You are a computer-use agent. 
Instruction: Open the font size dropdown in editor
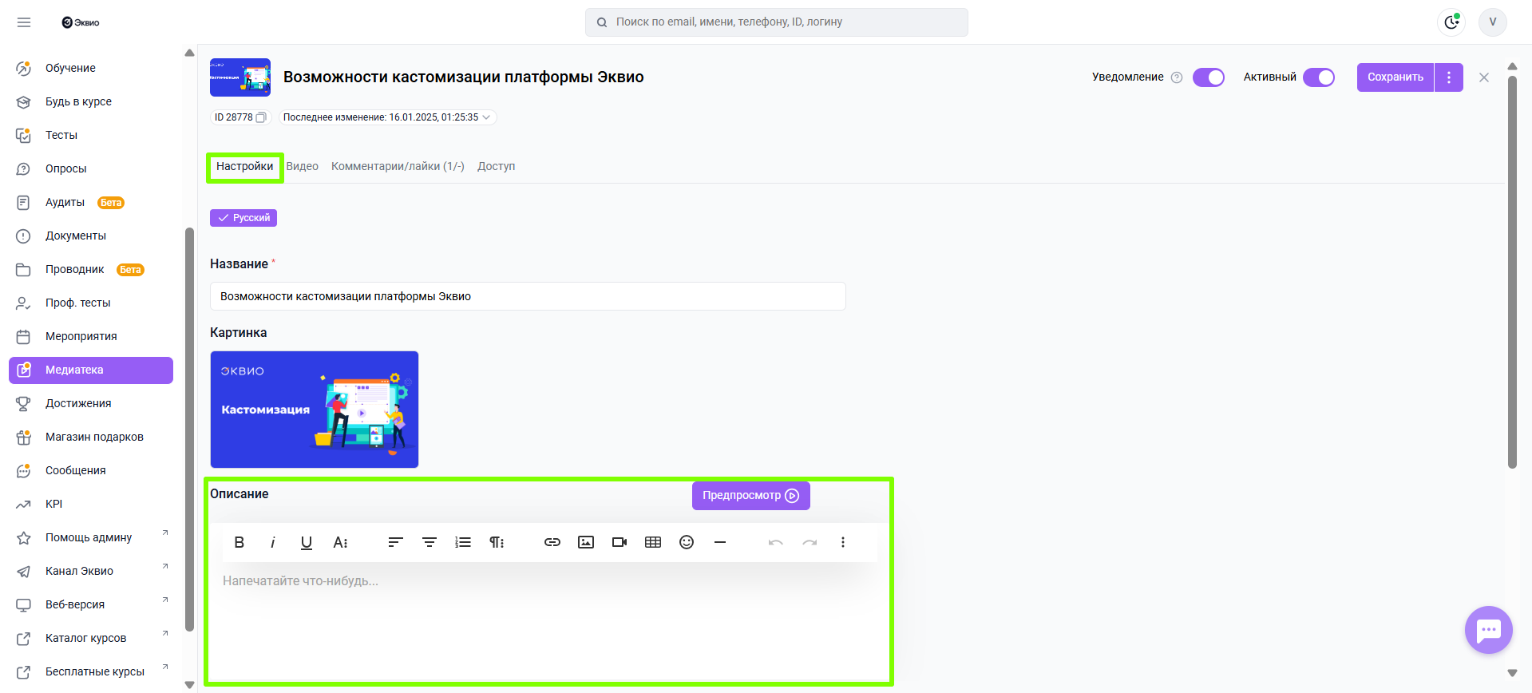[x=341, y=542]
